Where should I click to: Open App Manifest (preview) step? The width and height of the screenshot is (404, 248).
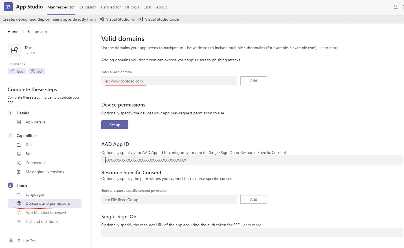(x=46, y=212)
